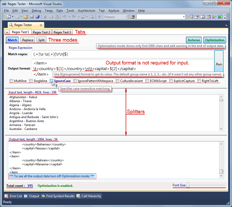
Task: Expand the Add New Item dropdown arrow
Action: click(21, 17)
